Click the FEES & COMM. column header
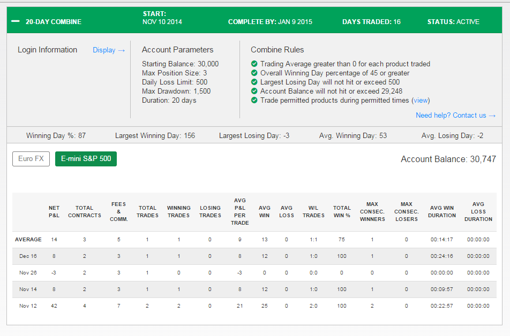 119,211
